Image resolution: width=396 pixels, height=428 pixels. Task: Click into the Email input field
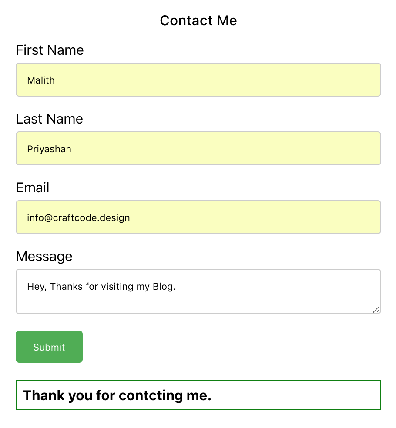pos(198,217)
